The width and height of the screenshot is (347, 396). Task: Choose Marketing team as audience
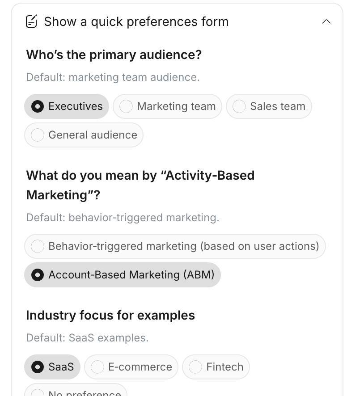click(167, 106)
